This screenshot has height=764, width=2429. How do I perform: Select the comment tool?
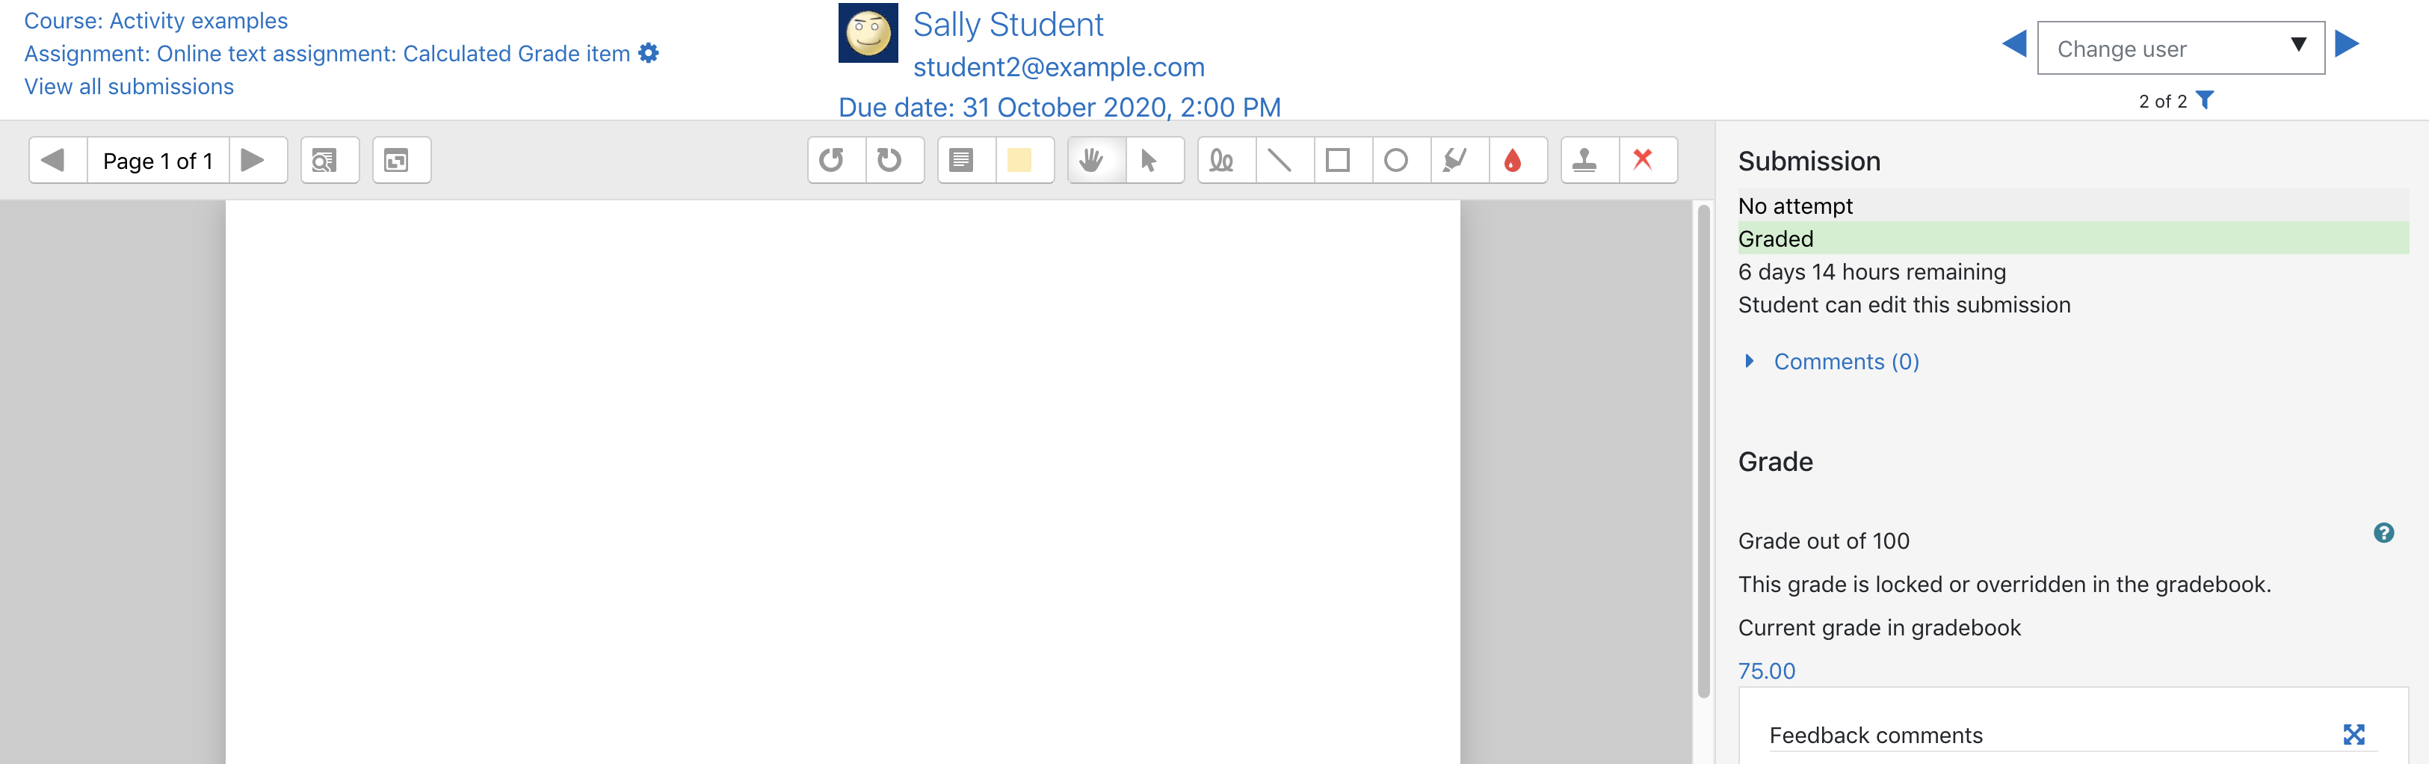point(966,160)
